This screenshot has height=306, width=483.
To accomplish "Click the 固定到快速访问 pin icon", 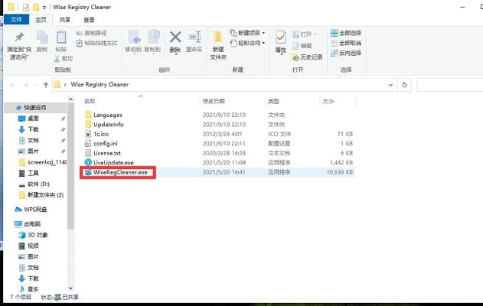I will pyautogui.click(x=18, y=39).
